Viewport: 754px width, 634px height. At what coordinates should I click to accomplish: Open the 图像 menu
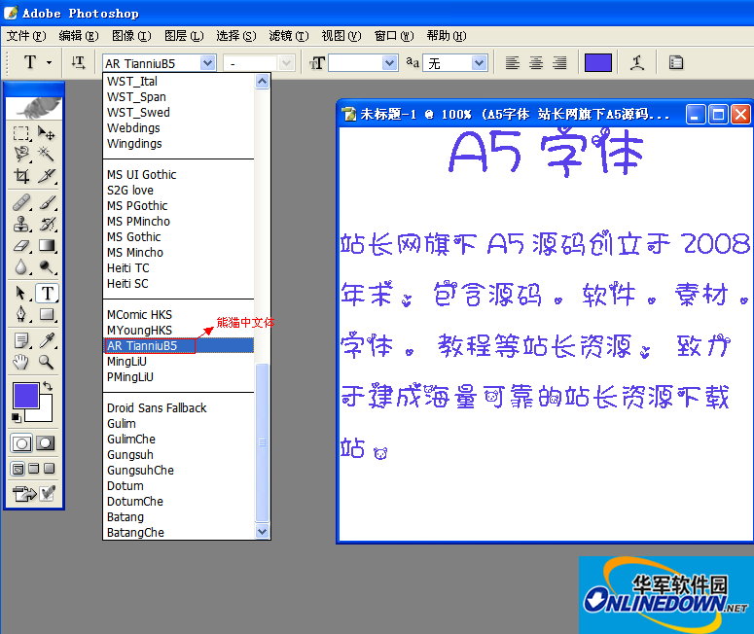point(131,36)
